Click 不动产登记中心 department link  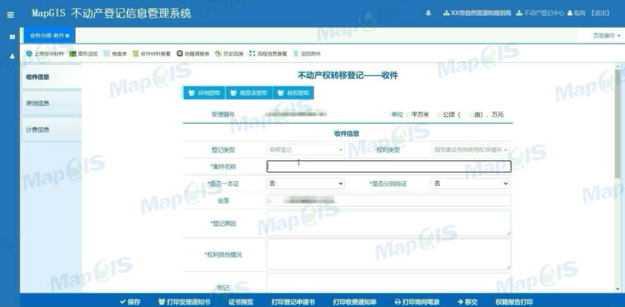coord(540,13)
